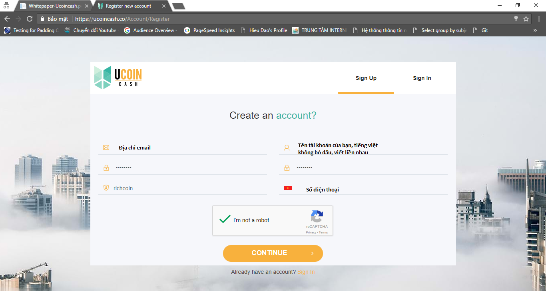546x291 pixels.
Task: Open the PageSpeed Insights bookmark
Action: click(x=209, y=30)
